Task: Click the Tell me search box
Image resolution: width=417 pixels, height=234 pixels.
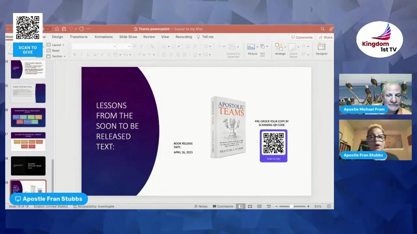Action: pyautogui.click(x=205, y=37)
